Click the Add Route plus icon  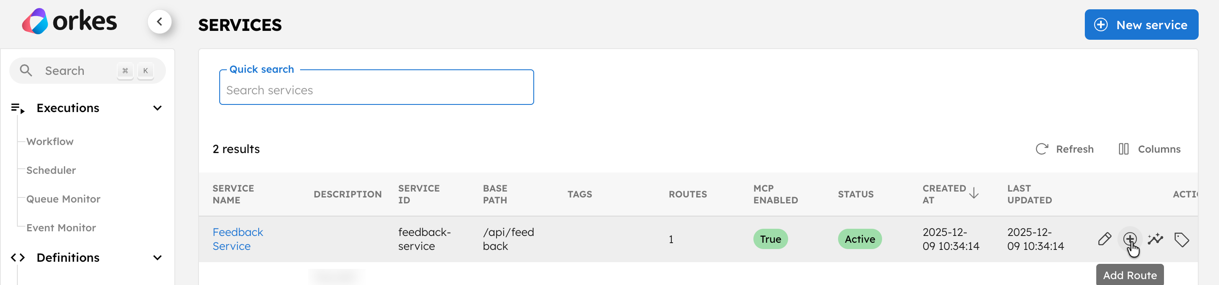(x=1131, y=239)
